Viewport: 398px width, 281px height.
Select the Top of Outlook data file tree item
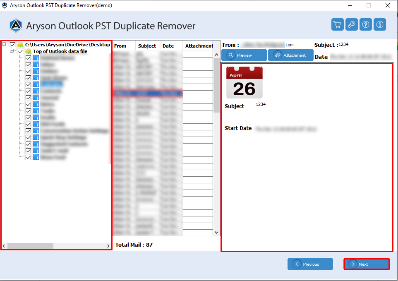60,51
